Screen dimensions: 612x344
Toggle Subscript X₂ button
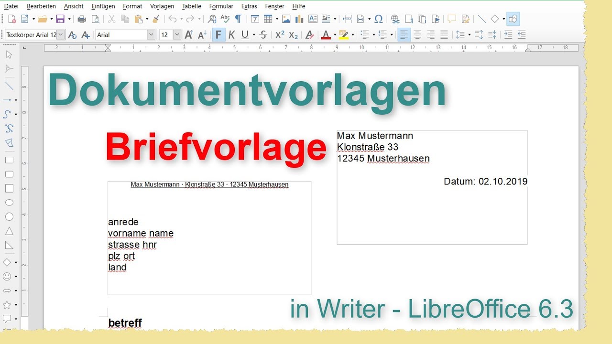click(294, 35)
